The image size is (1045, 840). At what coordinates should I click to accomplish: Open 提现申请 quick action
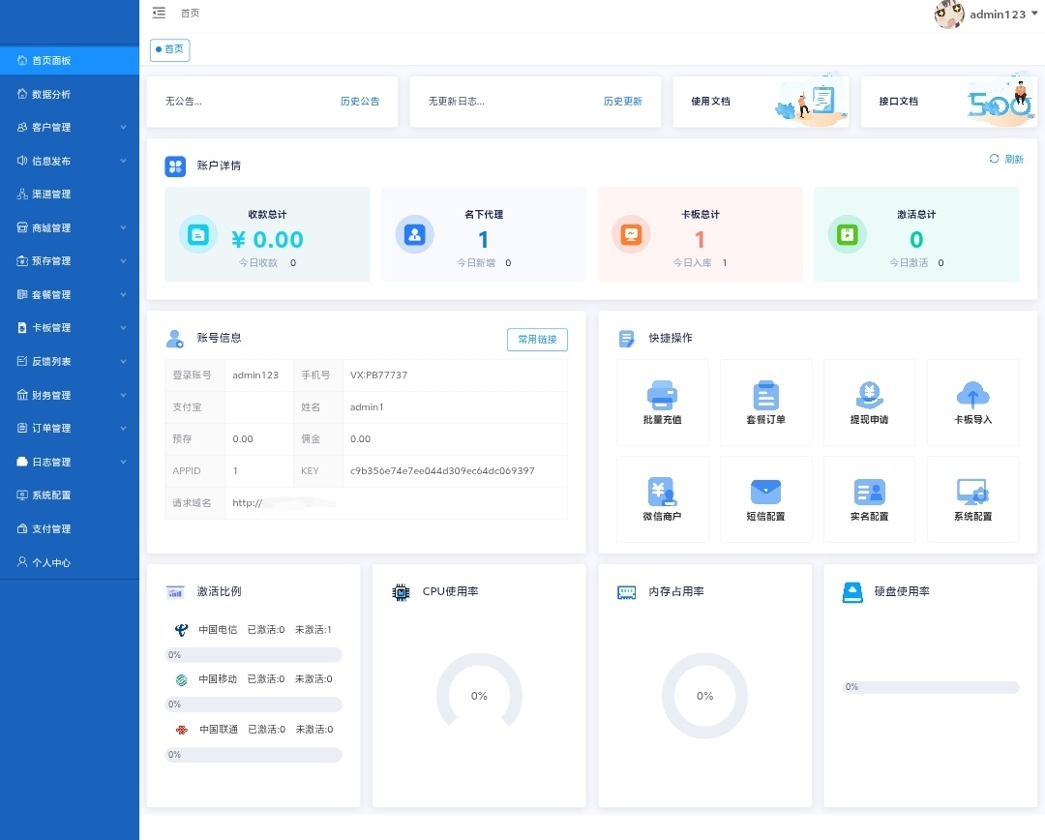coord(869,403)
